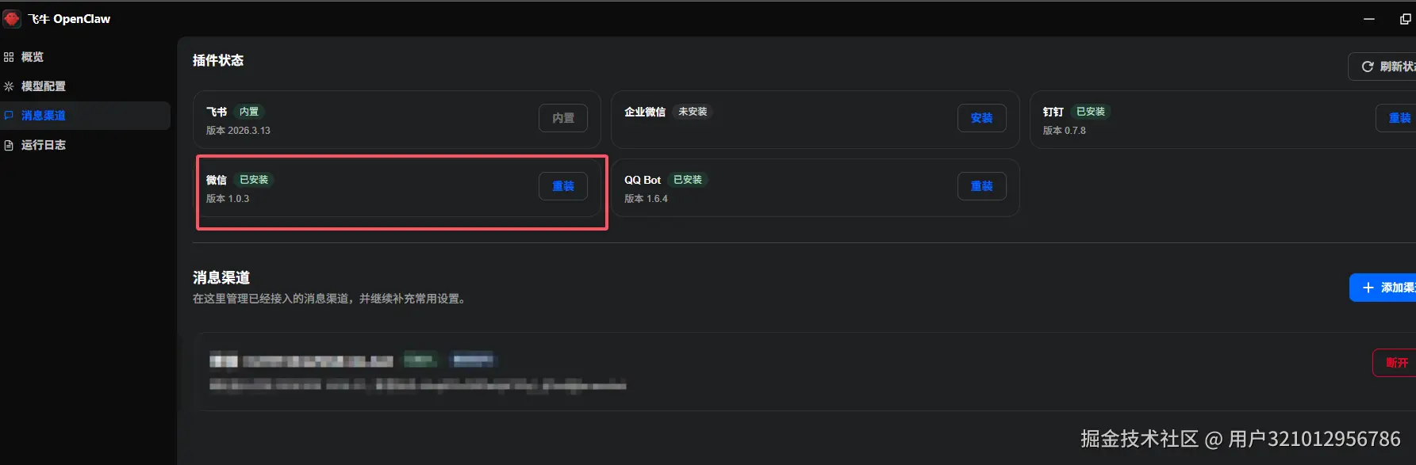Screen dimensions: 1416x465
Task: Click the 钉钉 plugin name
Action: tap(1053, 112)
